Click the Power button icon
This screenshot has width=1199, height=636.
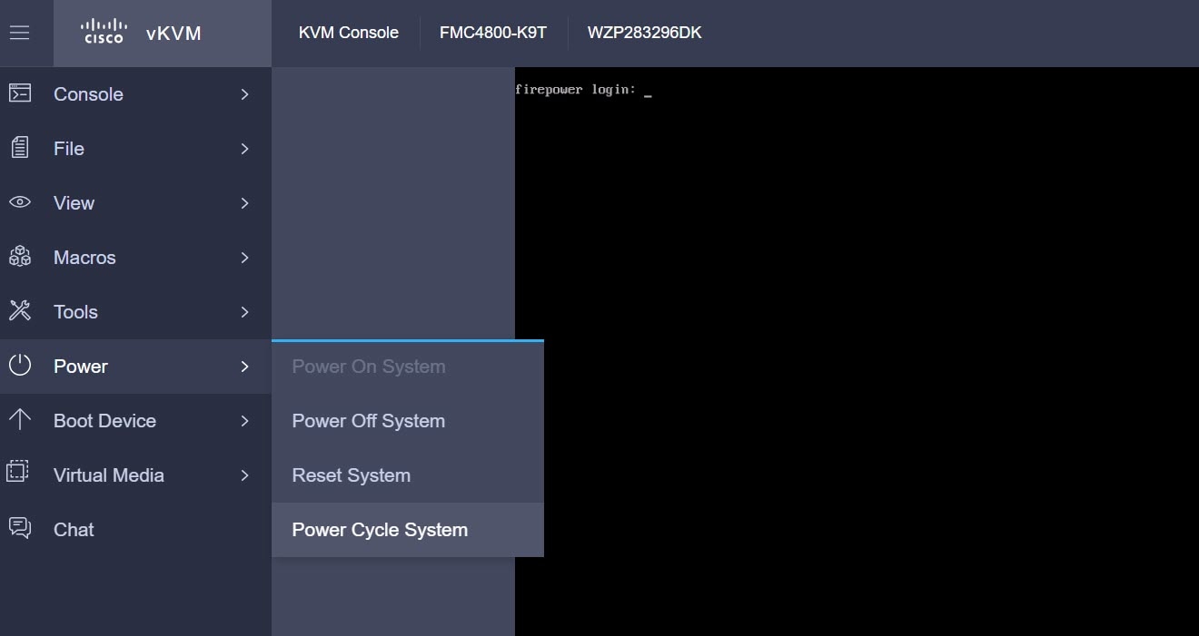pyautogui.click(x=20, y=366)
